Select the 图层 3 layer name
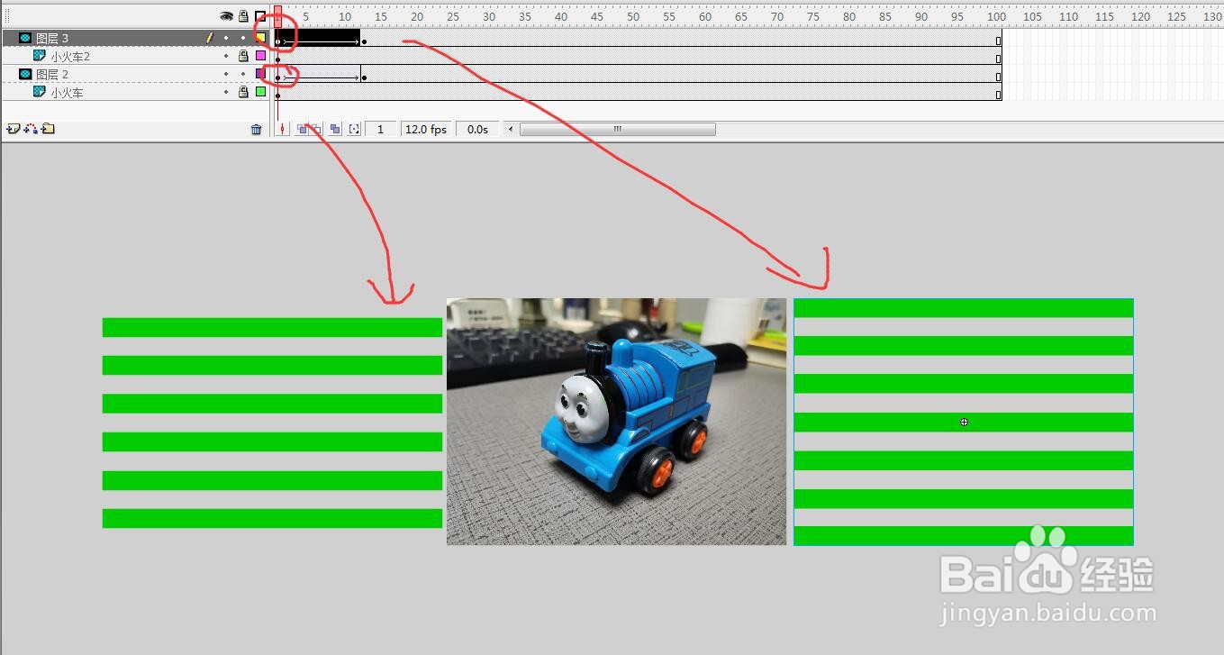This screenshot has width=1224, height=655. (x=52, y=39)
